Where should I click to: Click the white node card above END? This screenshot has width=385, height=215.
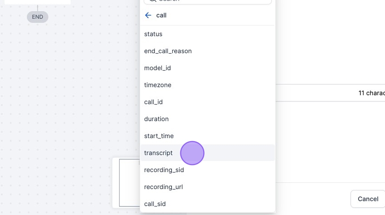[x=38, y=2]
